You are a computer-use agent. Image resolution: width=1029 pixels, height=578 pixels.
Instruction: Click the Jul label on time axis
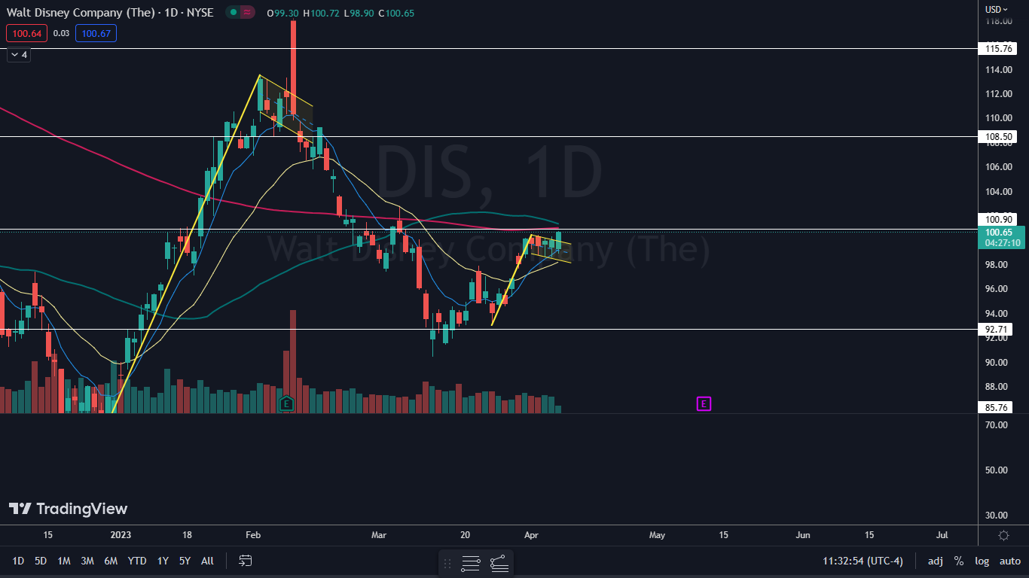tap(942, 535)
